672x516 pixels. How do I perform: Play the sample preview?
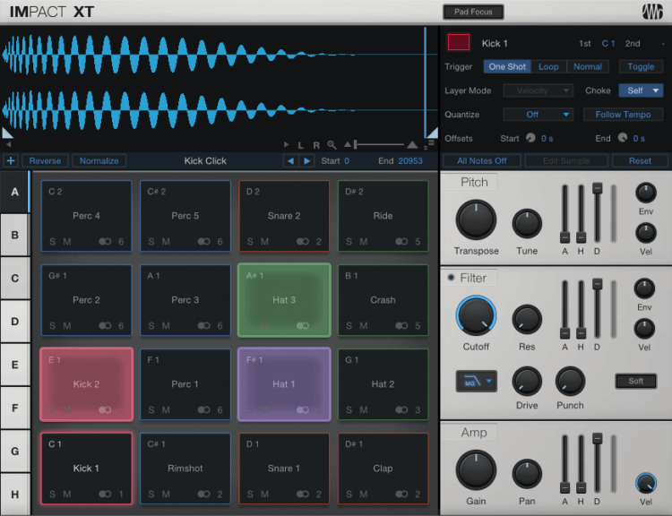pos(287,145)
